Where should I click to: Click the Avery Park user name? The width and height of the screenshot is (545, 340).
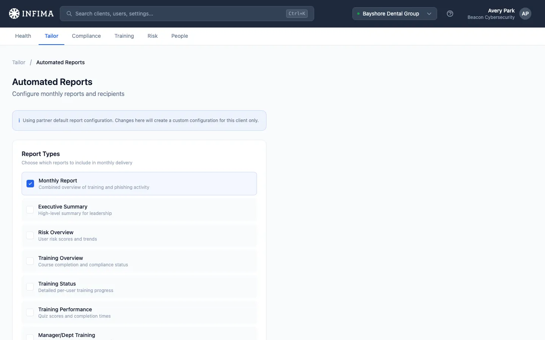click(501, 11)
